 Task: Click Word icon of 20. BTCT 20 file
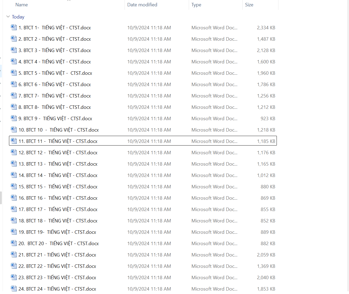point(14,243)
